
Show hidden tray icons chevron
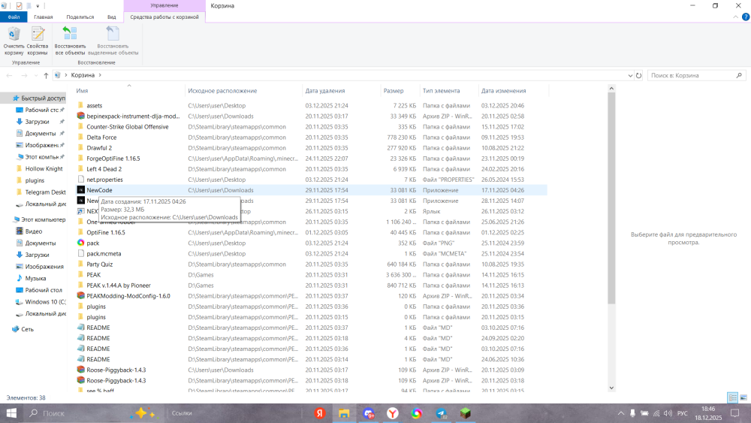point(621,413)
